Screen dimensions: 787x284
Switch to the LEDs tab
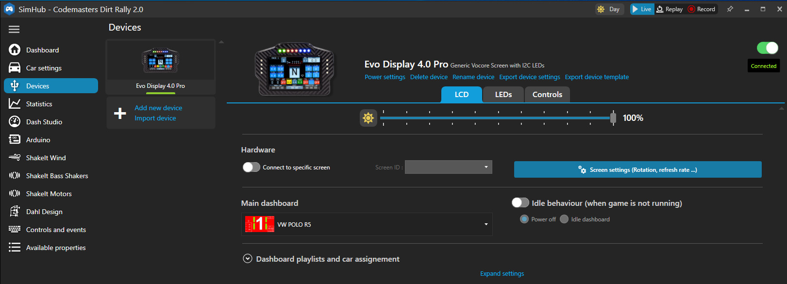(503, 95)
